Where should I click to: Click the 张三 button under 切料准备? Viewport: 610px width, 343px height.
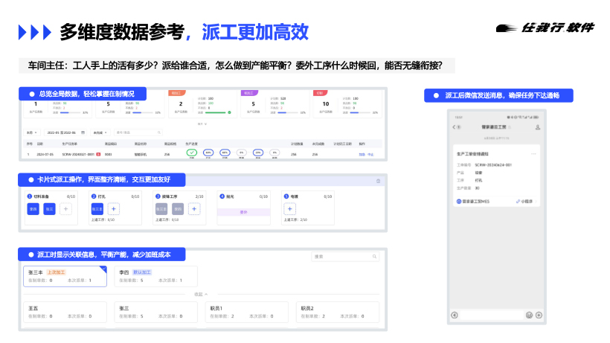[49, 210]
